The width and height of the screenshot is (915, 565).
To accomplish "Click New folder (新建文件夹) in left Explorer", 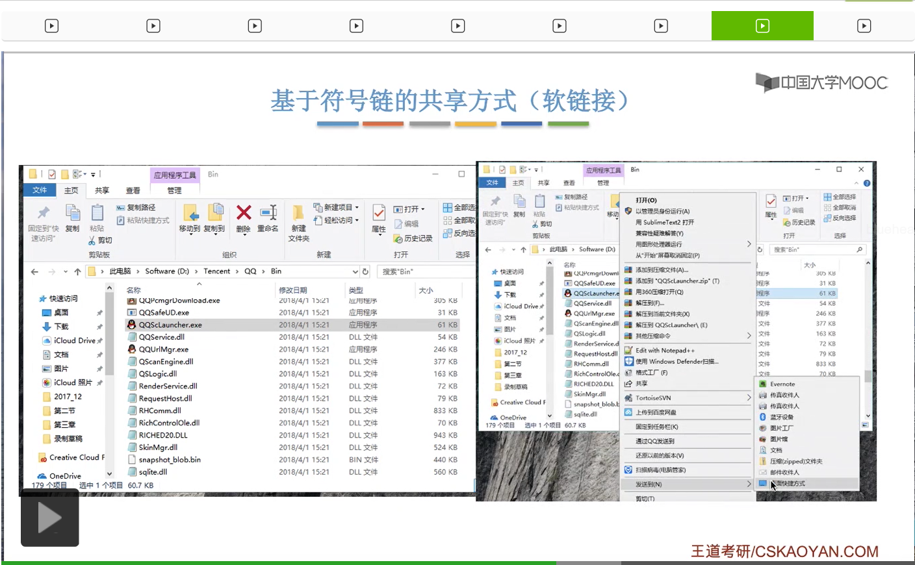I will [x=298, y=223].
